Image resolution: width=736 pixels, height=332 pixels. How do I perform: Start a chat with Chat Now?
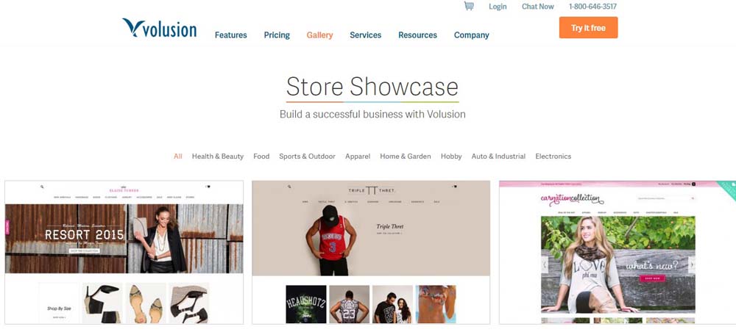pyautogui.click(x=538, y=7)
